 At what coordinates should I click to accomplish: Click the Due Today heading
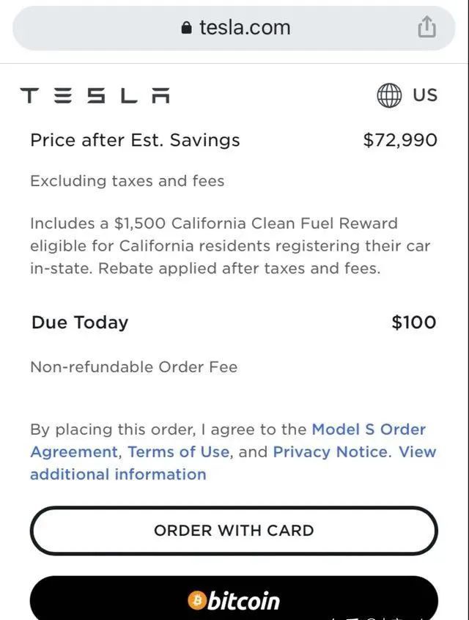tap(80, 322)
